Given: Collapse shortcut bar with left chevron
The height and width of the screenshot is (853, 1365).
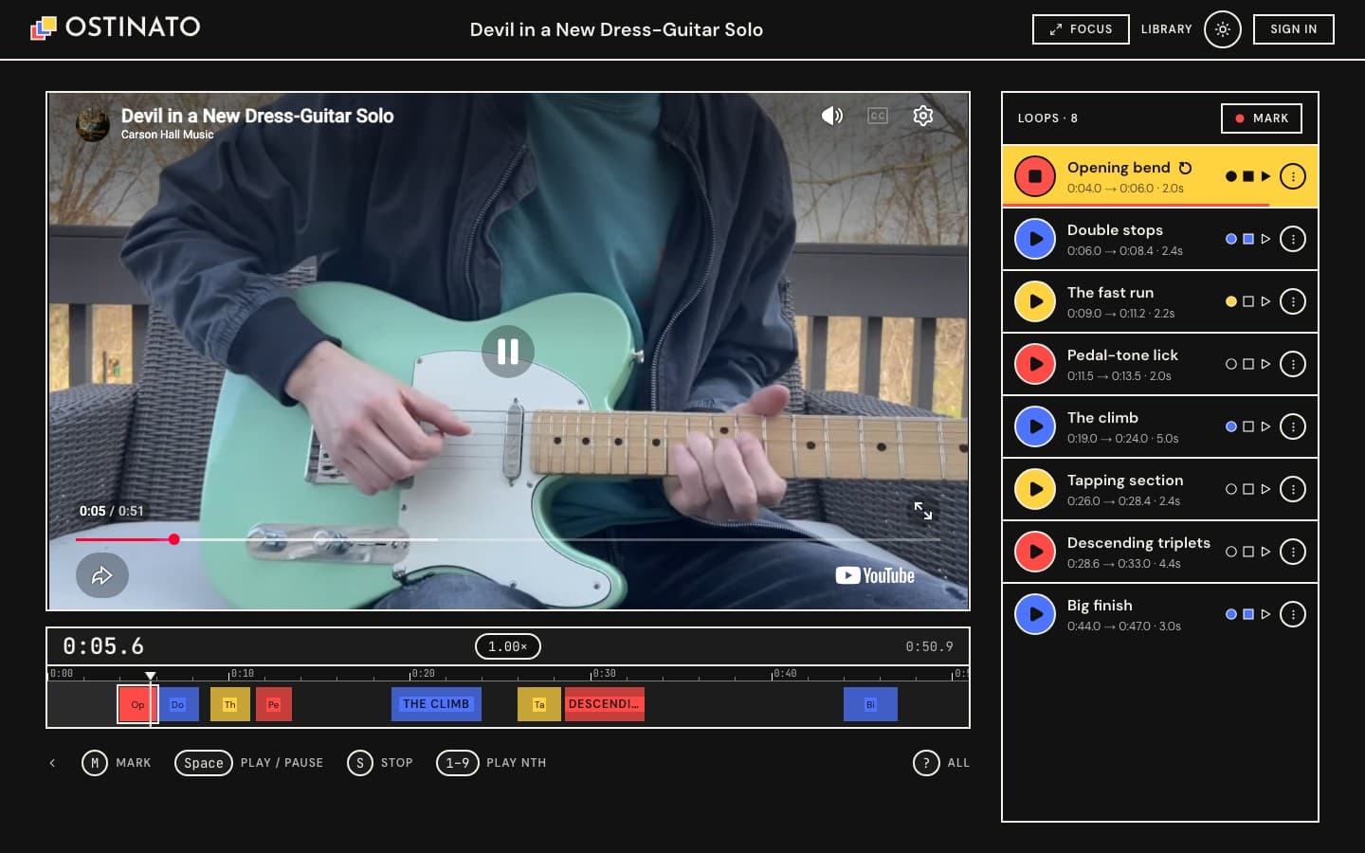Looking at the screenshot, I should pyautogui.click(x=52, y=763).
